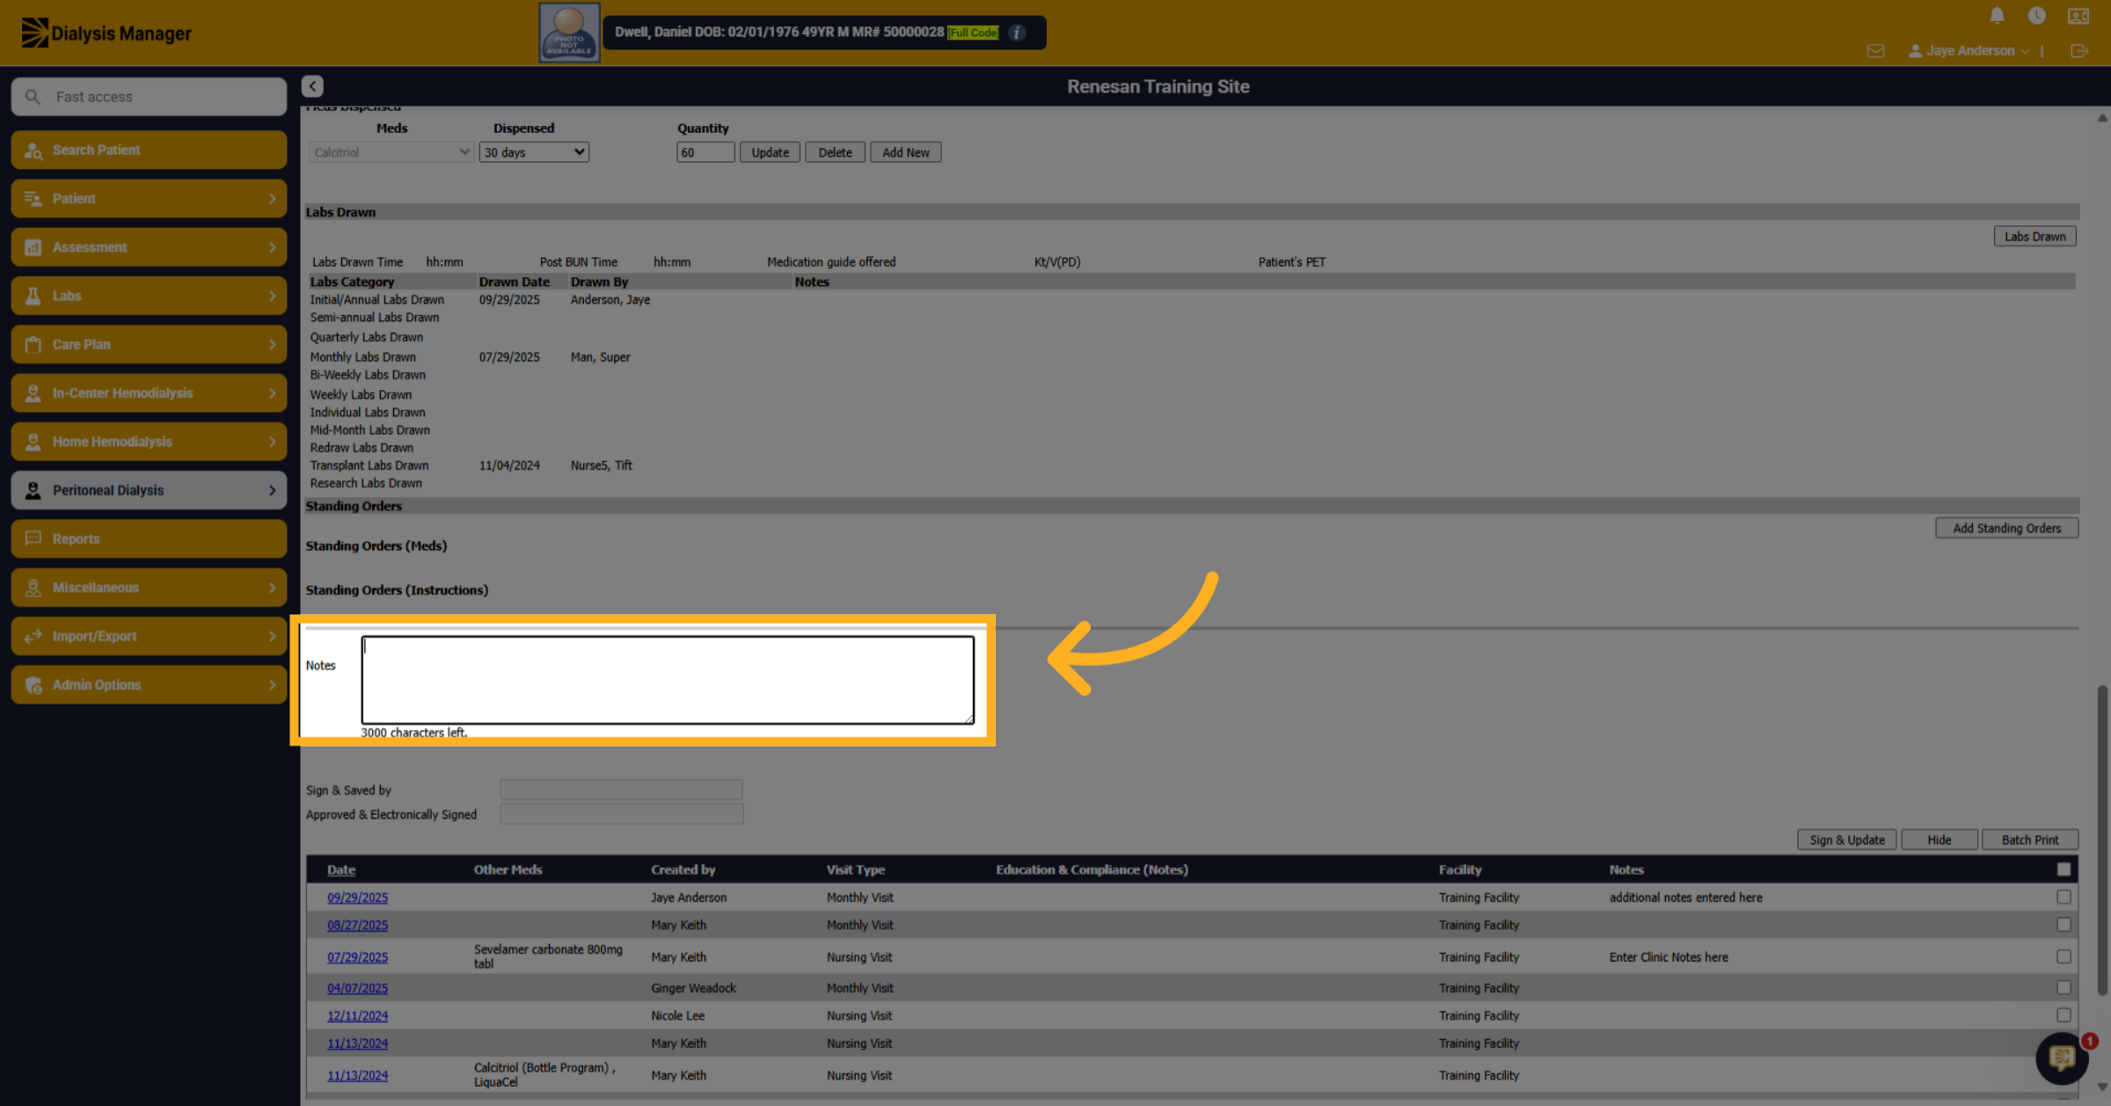2111x1106 pixels.
Task: Select the Peritoneal Dialysis menu
Action: [x=149, y=490]
